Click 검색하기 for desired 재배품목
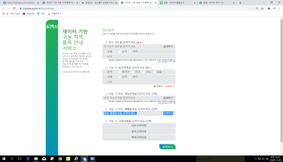Viewport: 283px width, 162px height. 168,114
